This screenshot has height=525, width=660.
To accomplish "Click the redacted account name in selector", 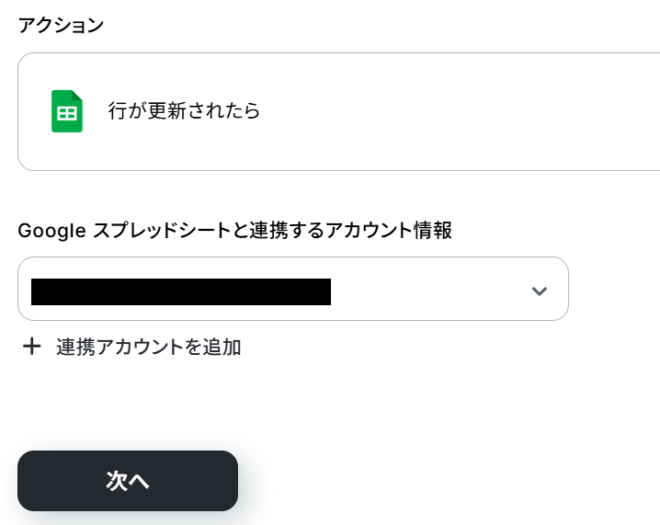I will [181, 291].
